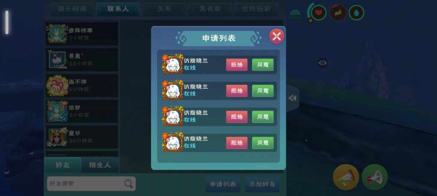Click the heart health status icon
437x196 pixels.
pyautogui.click(x=319, y=13)
